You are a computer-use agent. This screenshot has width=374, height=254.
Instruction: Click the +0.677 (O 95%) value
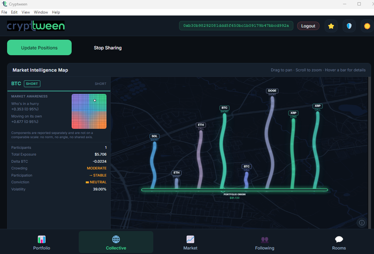tap(25, 122)
